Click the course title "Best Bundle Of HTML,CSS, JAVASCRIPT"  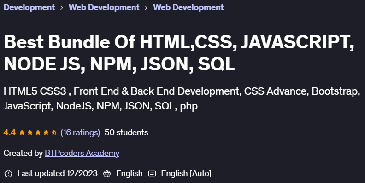[178, 53]
